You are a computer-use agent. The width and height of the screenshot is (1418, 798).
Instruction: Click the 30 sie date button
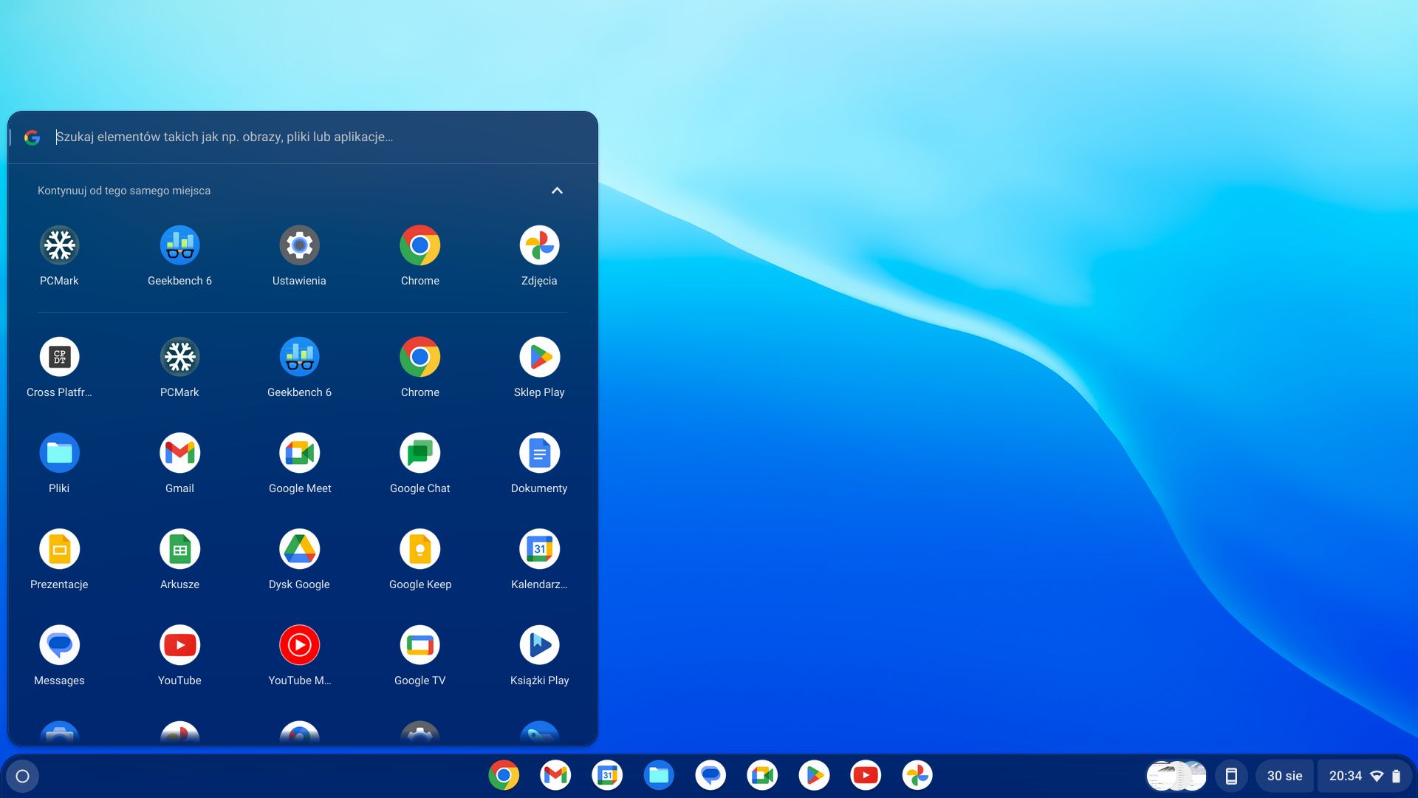point(1284,776)
